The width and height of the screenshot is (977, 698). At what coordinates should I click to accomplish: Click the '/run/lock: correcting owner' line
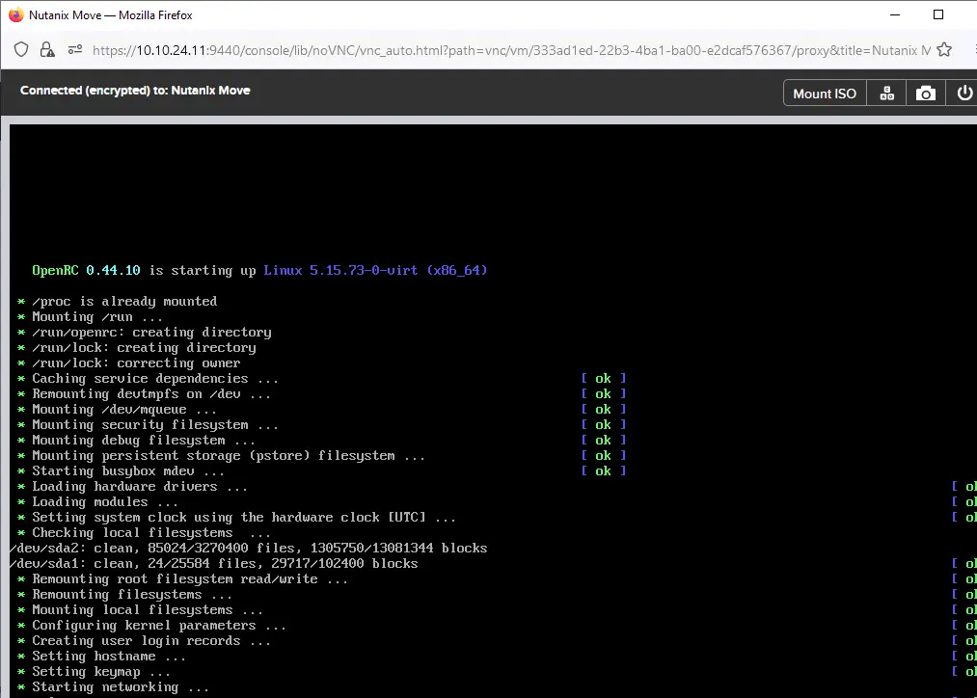click(136, 363)
